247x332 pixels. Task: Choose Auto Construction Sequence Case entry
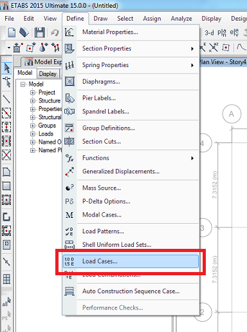tap(131, 291)
